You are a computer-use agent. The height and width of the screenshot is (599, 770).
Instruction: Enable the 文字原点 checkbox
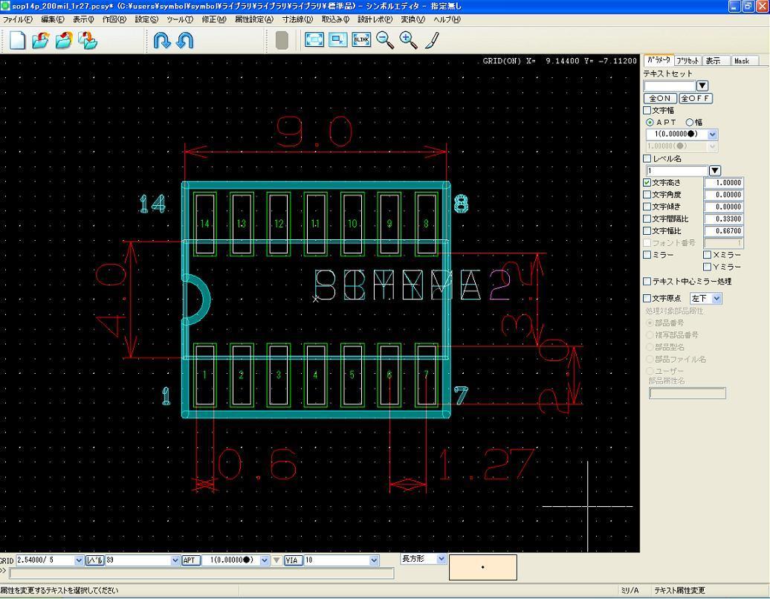tap(647, 299)
